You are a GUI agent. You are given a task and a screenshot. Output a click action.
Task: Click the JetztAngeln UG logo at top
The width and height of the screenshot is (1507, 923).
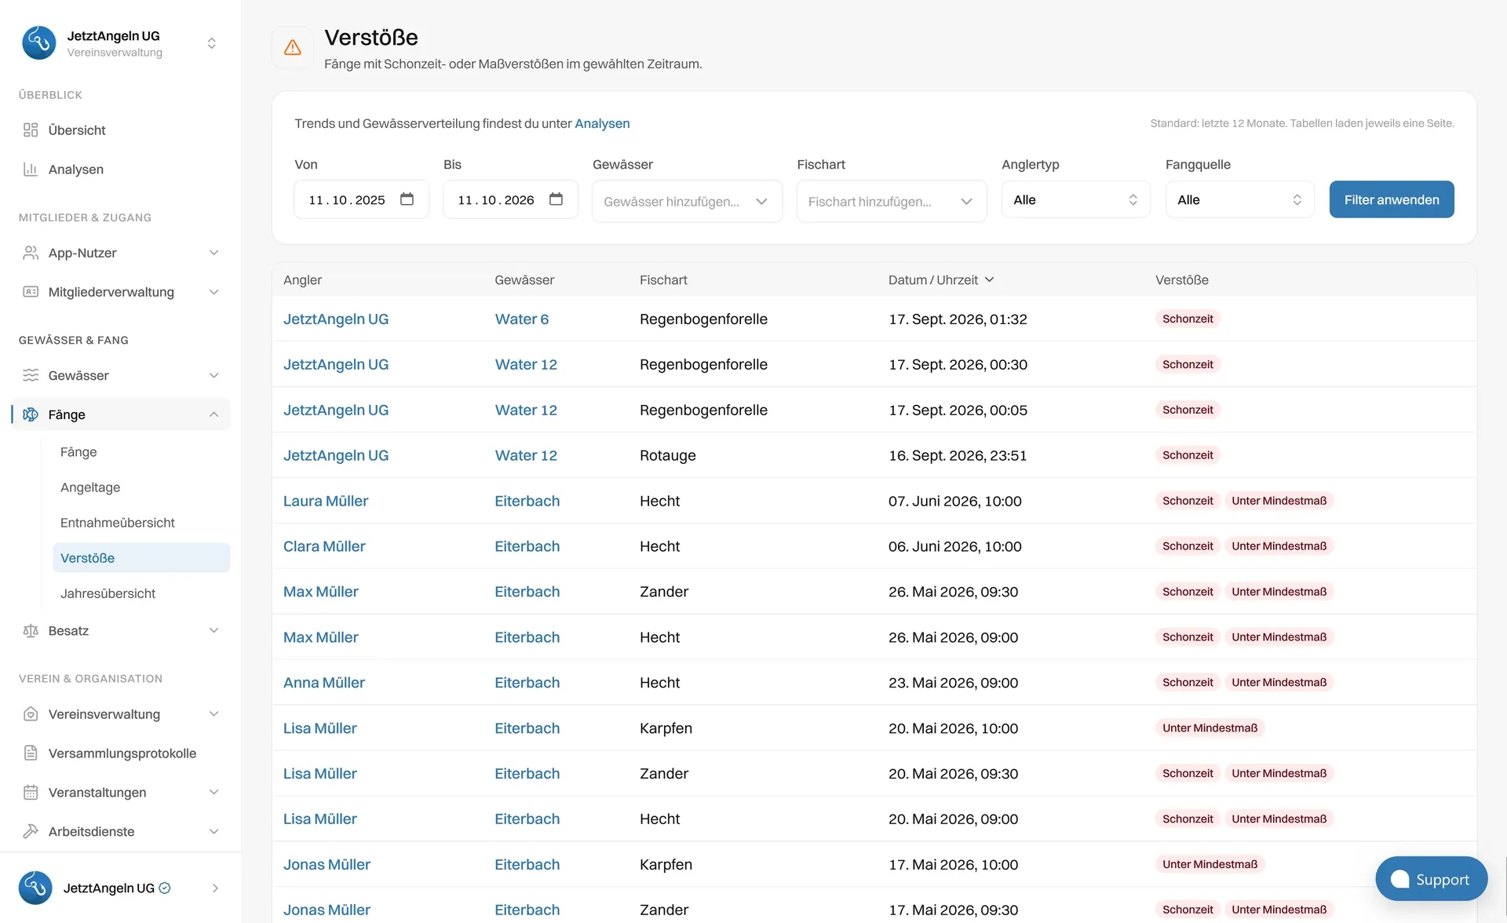point(39,43)
